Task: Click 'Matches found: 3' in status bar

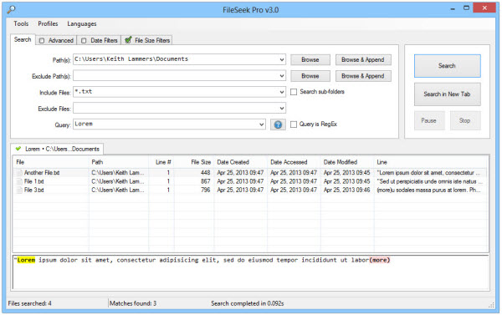Action: [133, 303]
